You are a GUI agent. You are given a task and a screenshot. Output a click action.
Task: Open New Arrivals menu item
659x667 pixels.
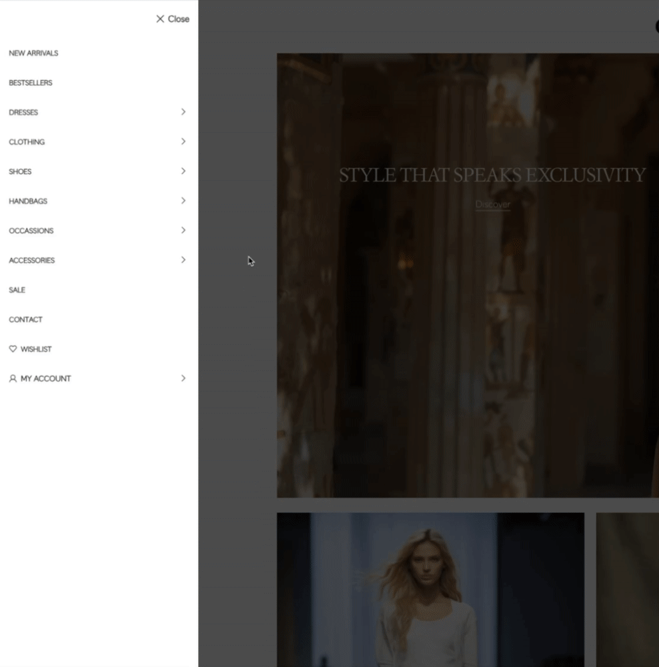[33, 53]
